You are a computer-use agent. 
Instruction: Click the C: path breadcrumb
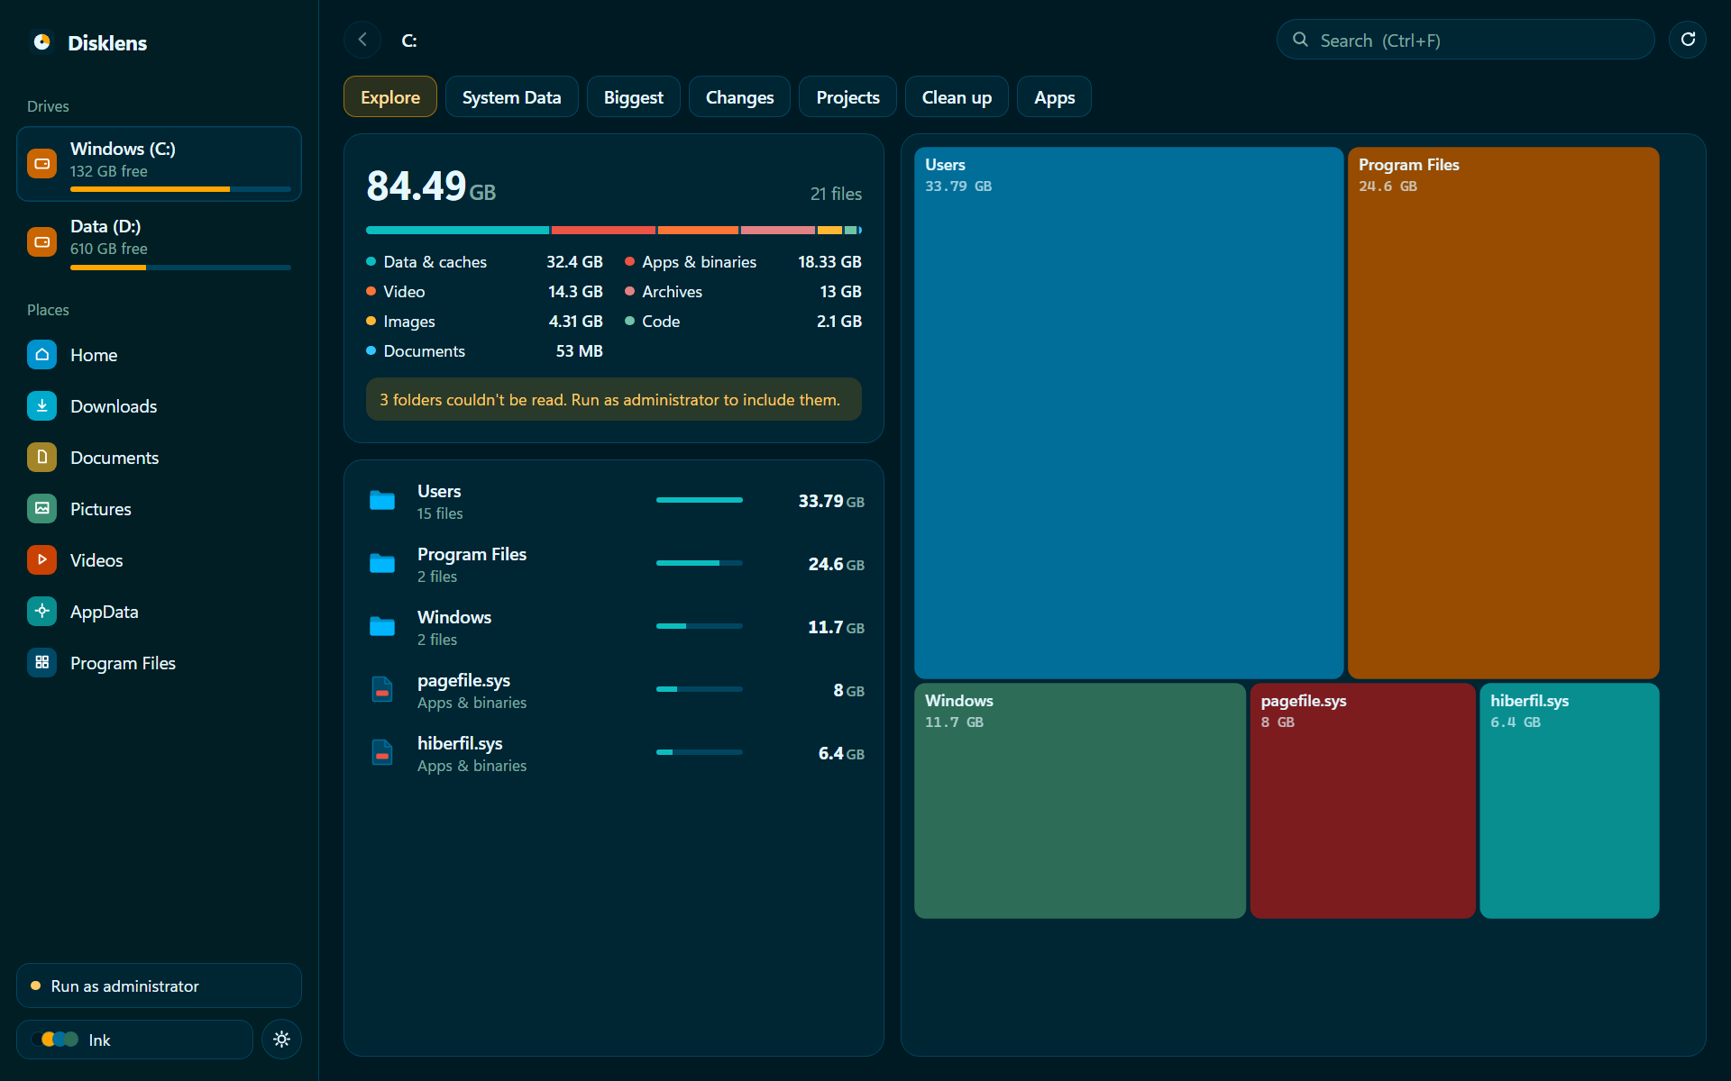point(409,41)
